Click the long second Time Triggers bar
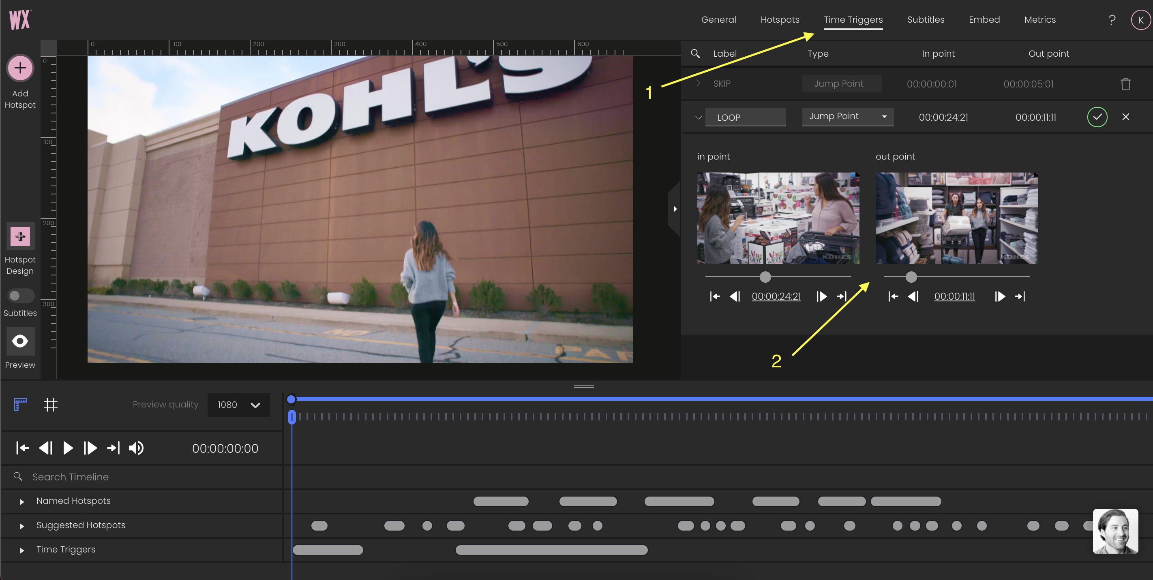The height and width of the screenshot is (580, 1153). [551, 550]
